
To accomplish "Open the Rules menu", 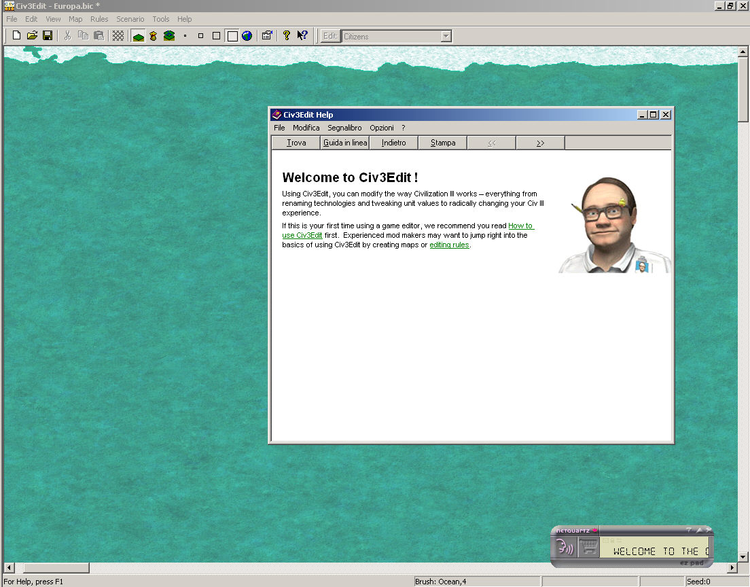I will click(x=99, y=19).
